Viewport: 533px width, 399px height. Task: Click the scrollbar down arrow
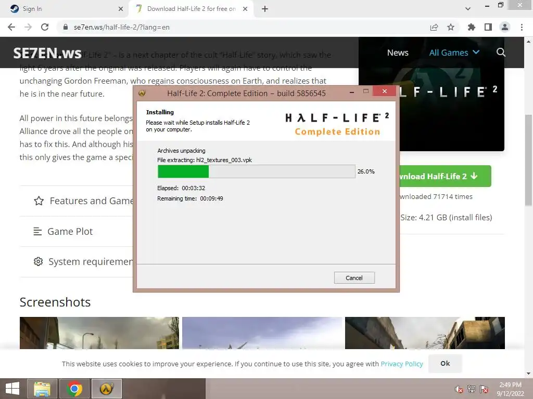529,374
